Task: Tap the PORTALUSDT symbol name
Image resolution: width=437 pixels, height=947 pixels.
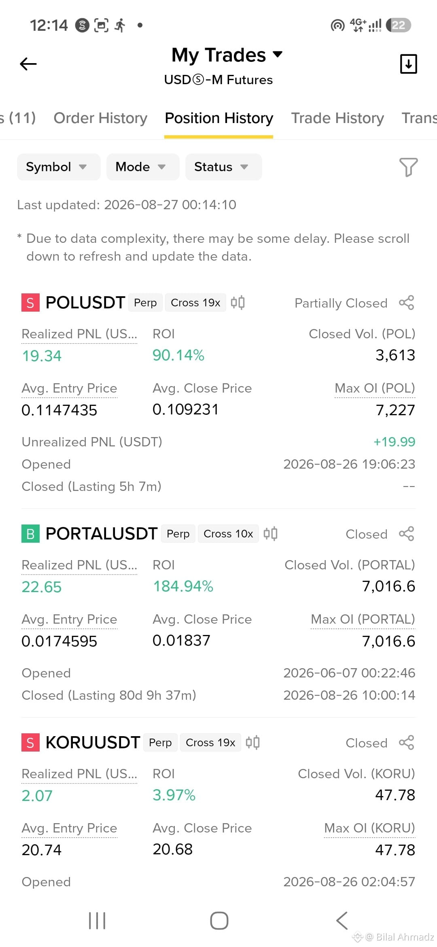Action: tap(102, 534)
